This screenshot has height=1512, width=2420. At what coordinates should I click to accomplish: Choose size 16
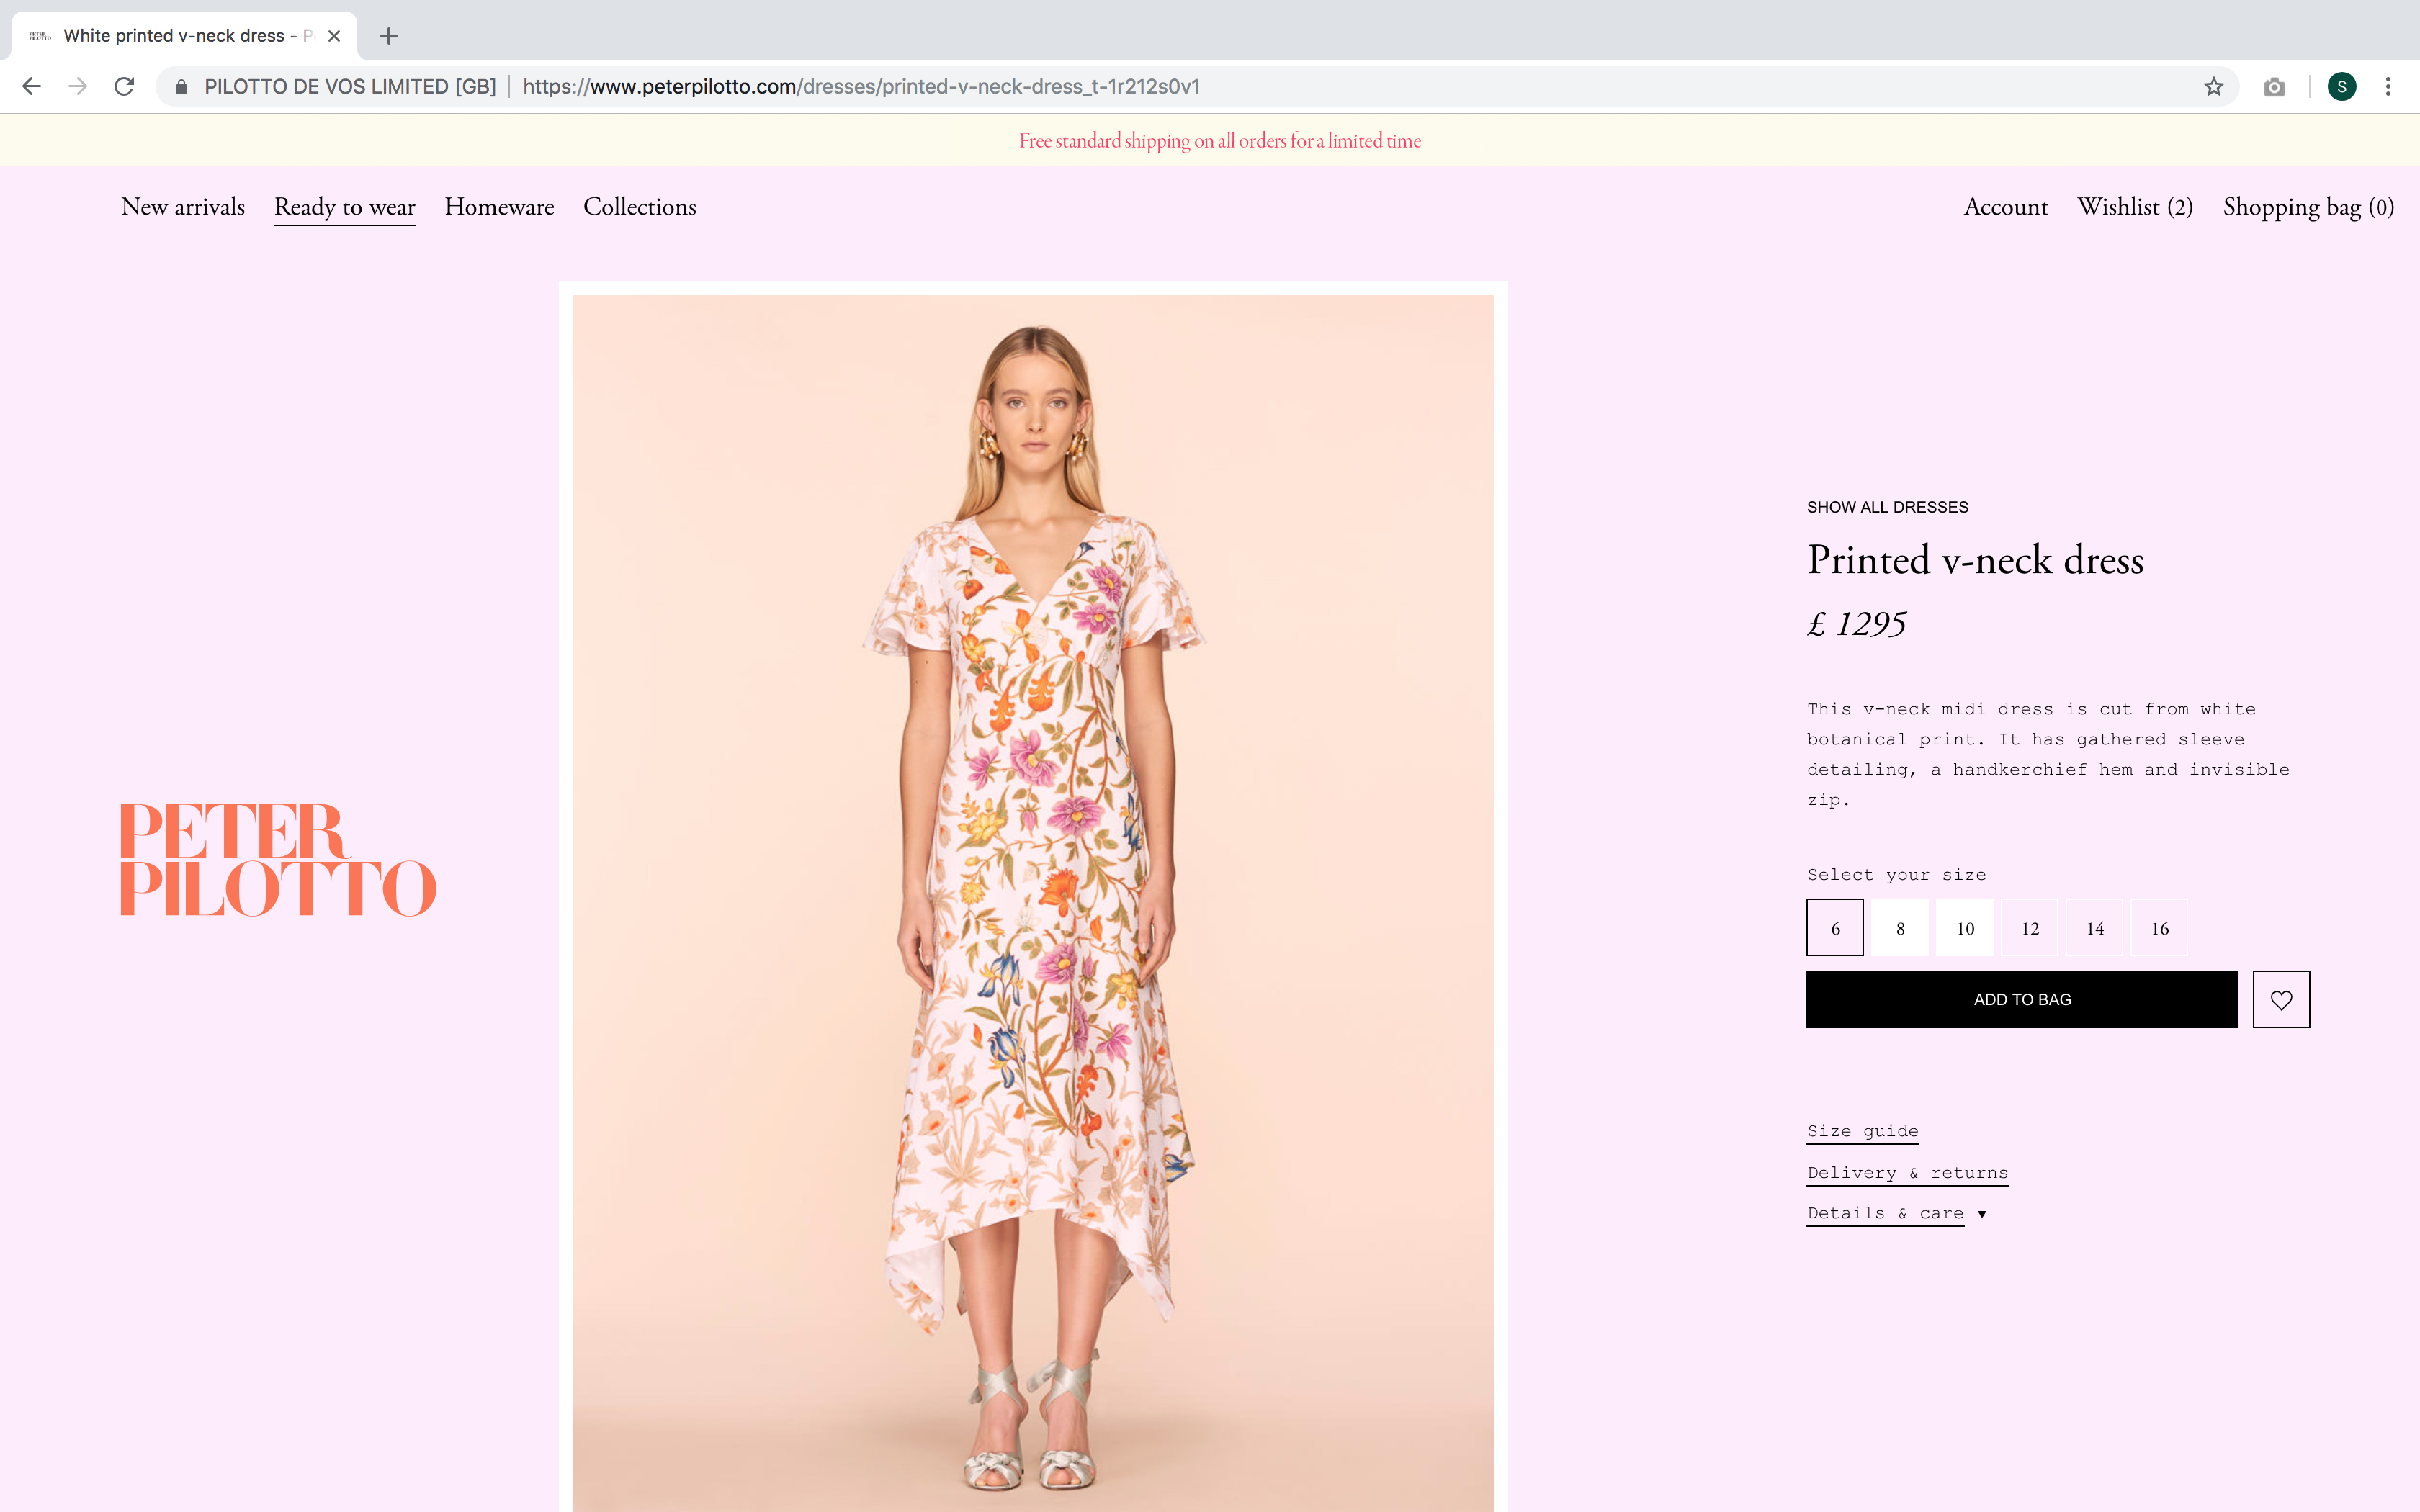point(2160,928)
